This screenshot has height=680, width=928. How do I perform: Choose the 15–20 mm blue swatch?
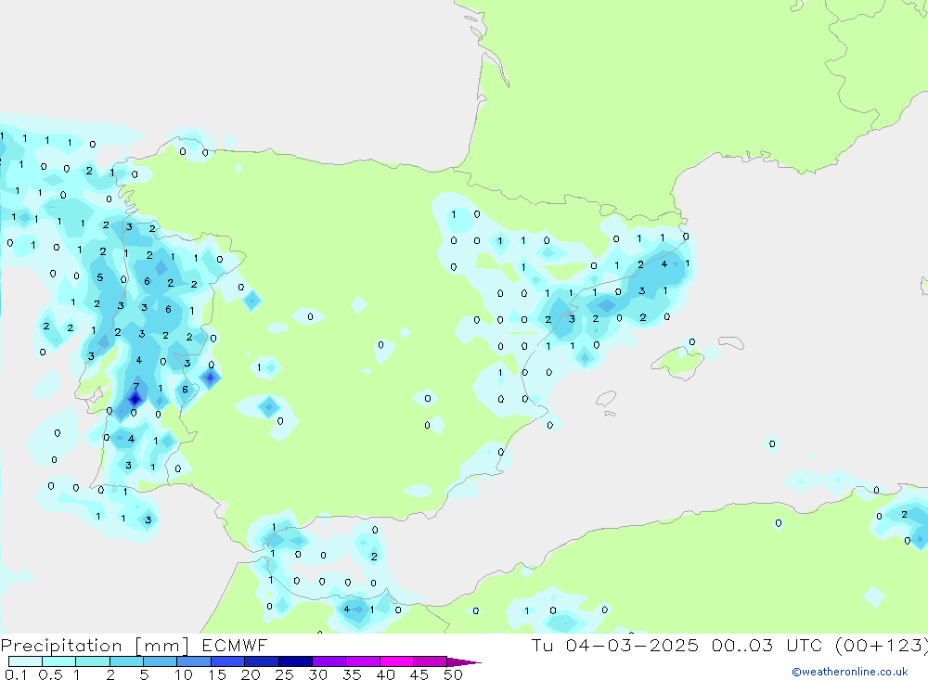[228, 661]
